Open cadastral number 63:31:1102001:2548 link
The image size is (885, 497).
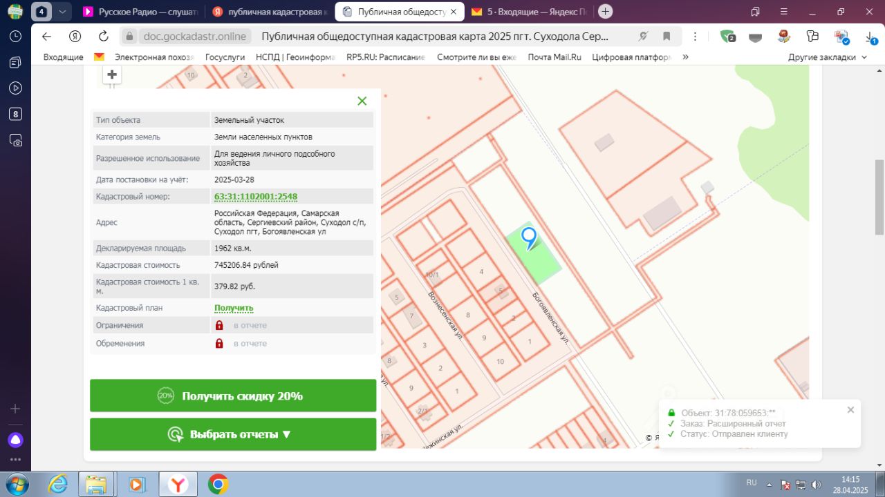pos(256,197)
